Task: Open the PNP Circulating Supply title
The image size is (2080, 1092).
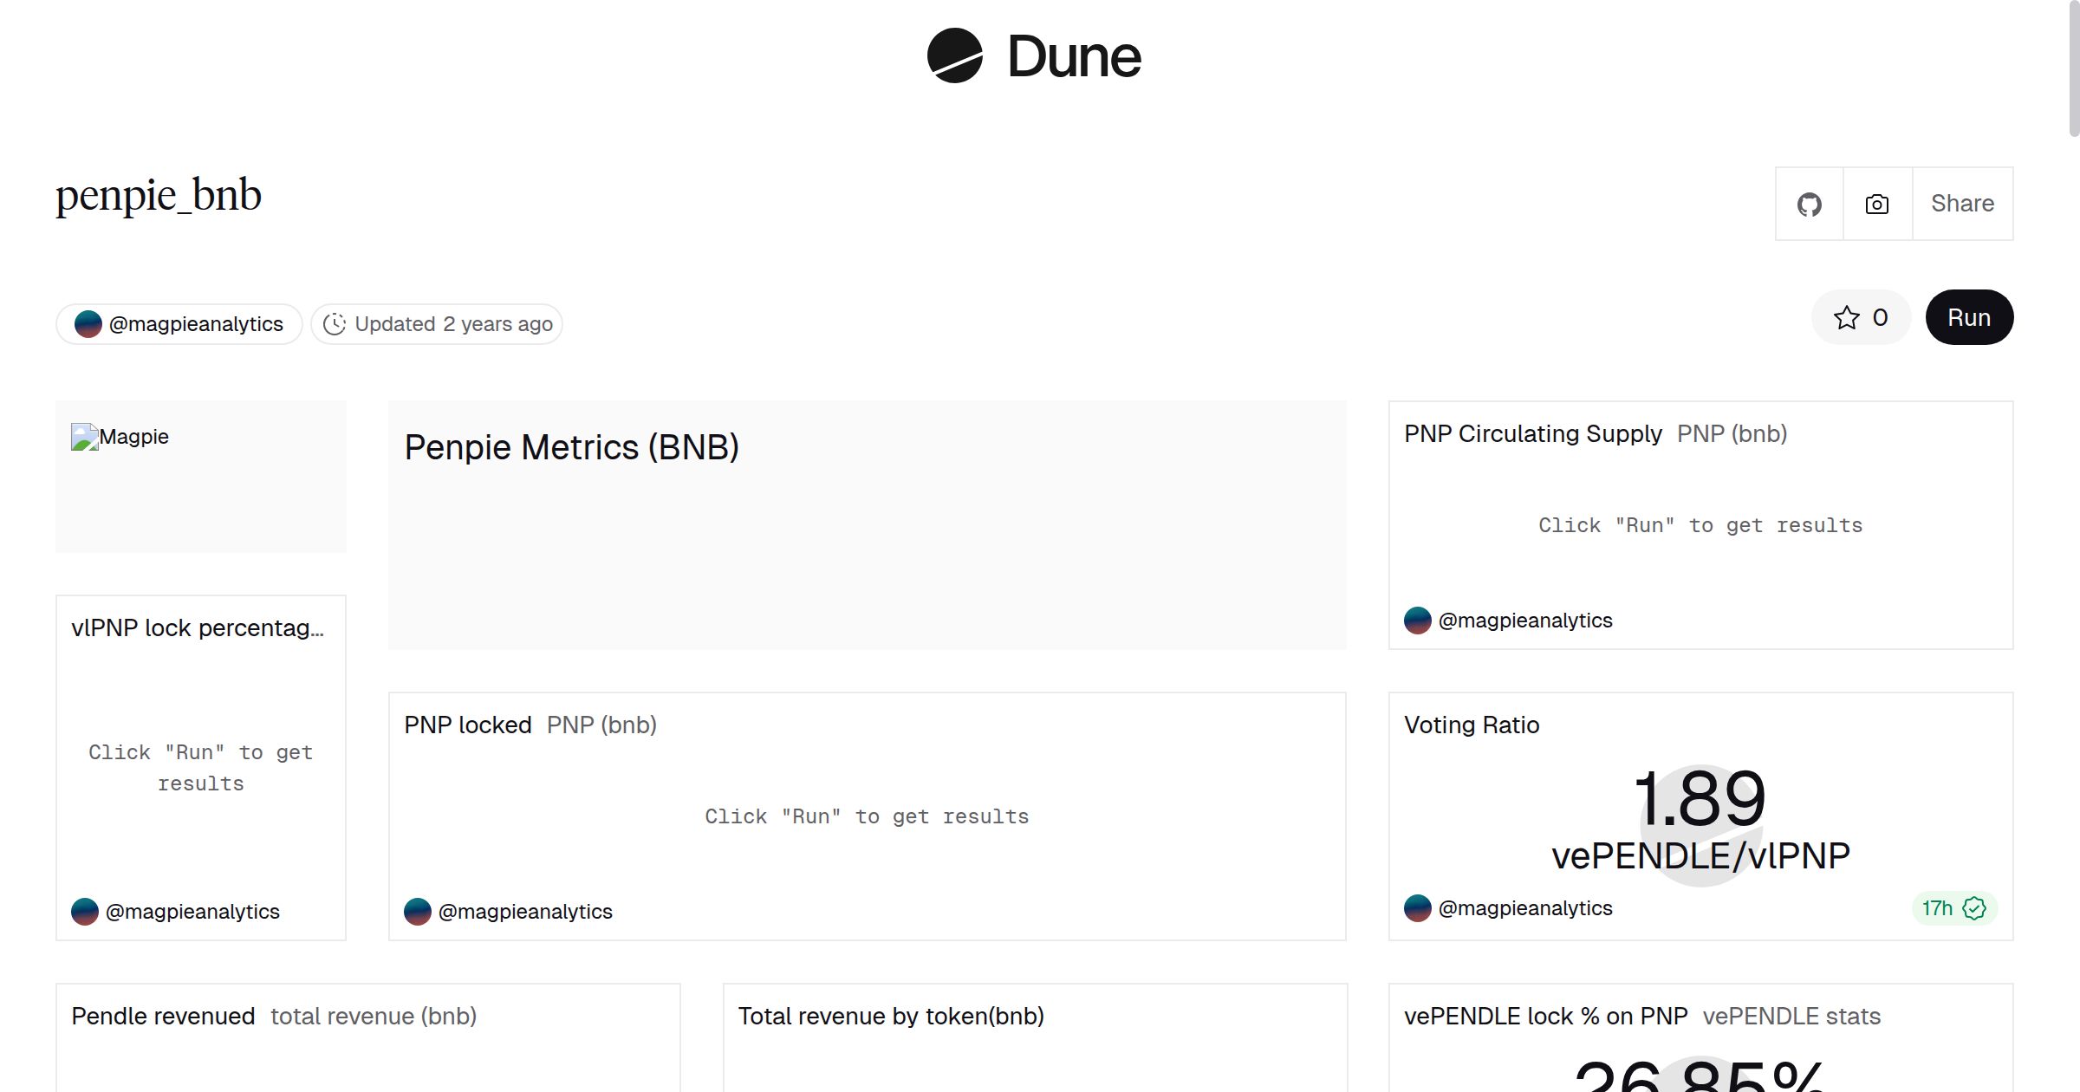Action: [1532, 433]
